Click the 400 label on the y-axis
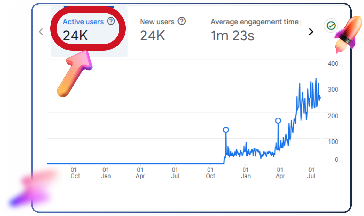Viewport: 364px width, 216px height. (333, 64)
